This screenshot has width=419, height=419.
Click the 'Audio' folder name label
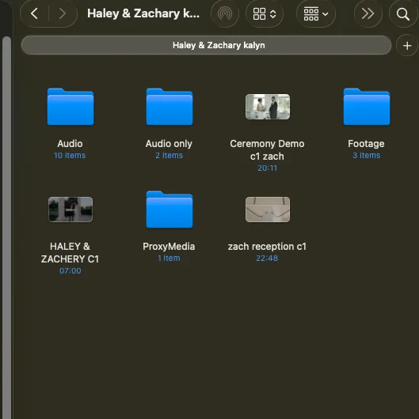pyautogui.click(x=70, y=144)
